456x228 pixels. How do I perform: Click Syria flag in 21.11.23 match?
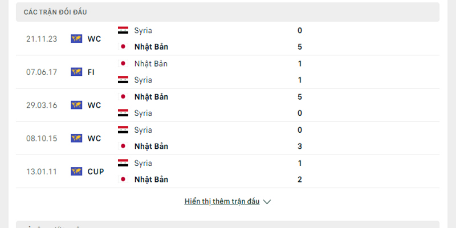(123, 30)
